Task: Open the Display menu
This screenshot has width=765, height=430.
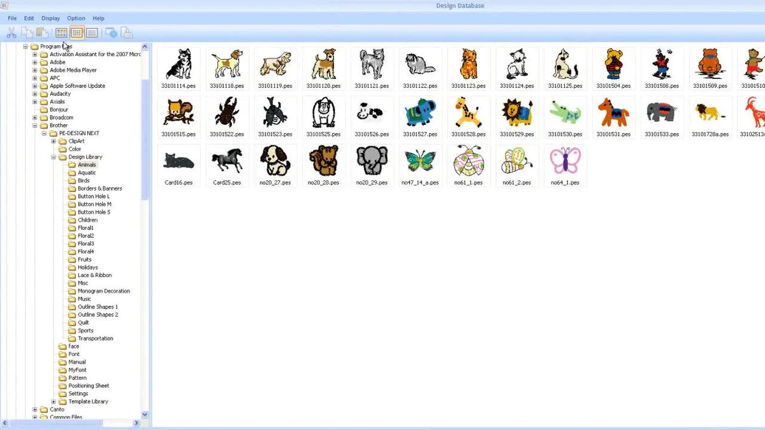Action: pos(50,18)
